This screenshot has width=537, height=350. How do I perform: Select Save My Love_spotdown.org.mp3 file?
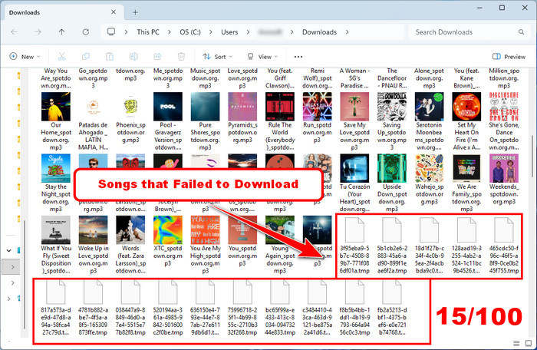pos(354,122)
